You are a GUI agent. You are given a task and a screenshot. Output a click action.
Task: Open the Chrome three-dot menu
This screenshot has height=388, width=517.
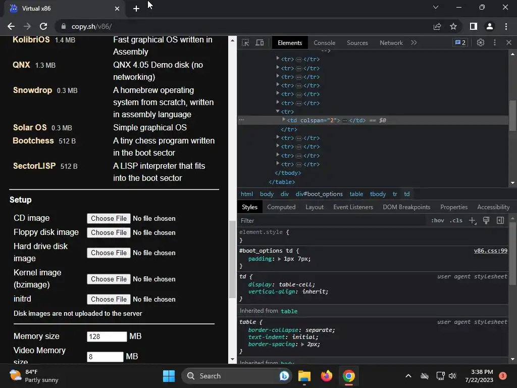pos(506,26)
